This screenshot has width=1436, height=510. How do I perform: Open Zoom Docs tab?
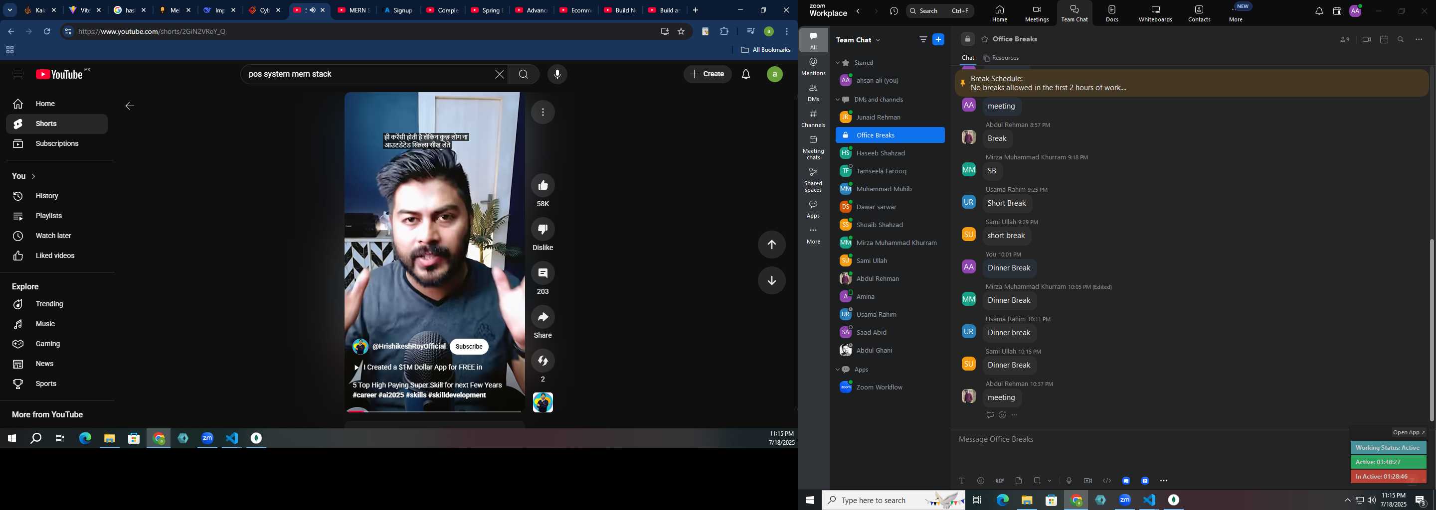[x=1112, y=13]
